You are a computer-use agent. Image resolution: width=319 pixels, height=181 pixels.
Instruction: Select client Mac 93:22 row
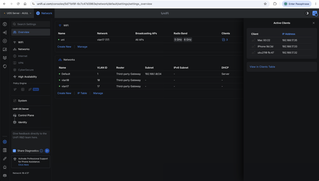281,40
